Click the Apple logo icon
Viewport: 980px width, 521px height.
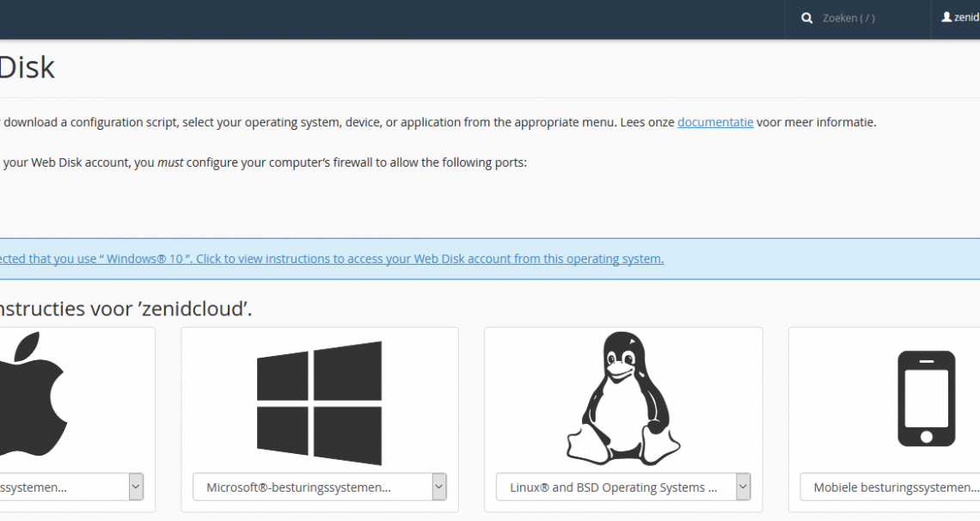click(34, 394)
